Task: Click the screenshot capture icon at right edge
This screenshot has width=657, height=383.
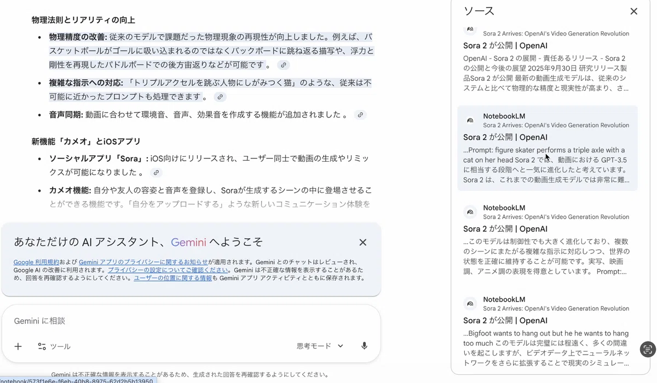Action: tap(648, 349)
